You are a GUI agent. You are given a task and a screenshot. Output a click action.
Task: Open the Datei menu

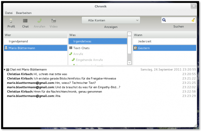(9, 13)
